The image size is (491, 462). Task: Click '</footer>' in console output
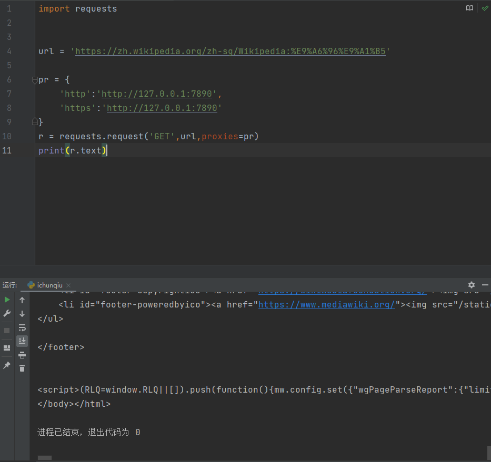[x=61, y=347]
